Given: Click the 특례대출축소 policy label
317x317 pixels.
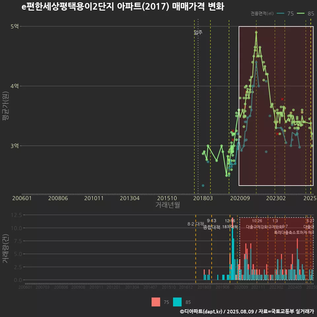Looking at the screenshot, I should point(285,232).
